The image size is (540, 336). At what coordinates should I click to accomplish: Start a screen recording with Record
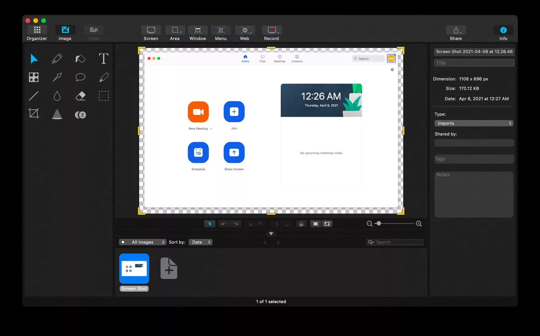pyautogui.click(x=272, y=33)
